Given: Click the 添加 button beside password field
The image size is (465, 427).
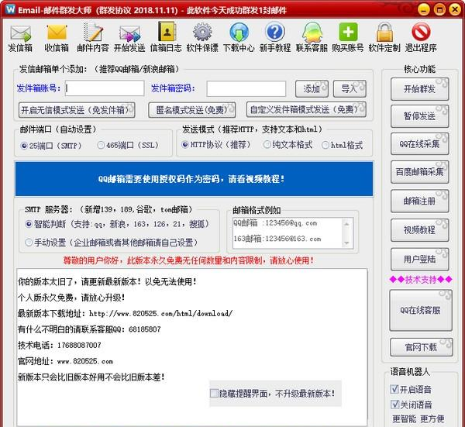Looking at the screenshot, I should click(312, 88).
